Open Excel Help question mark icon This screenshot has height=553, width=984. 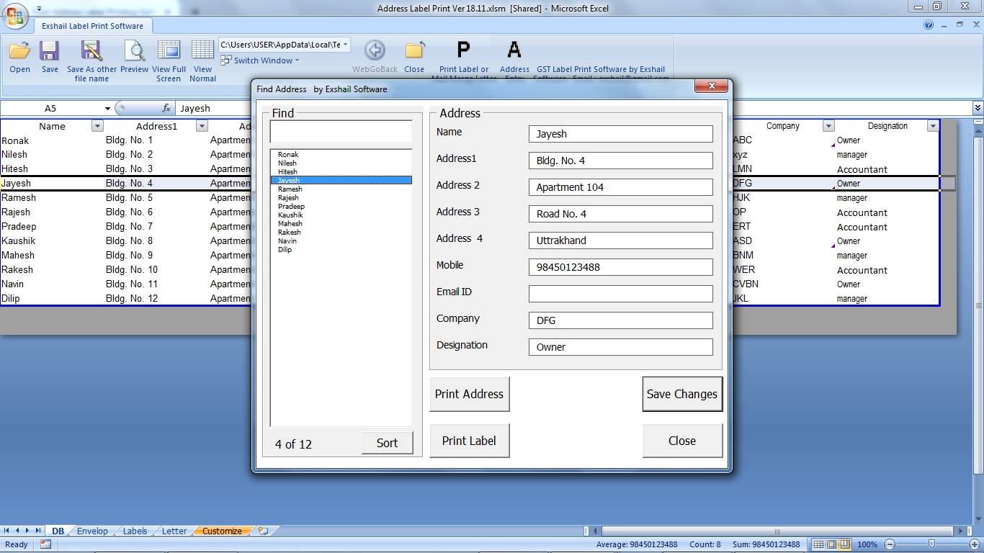pyautogui.click(x=929, y=25)
